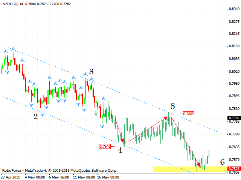Click the green up-down arrow marker icon
The image size is (241, 180).
[x=96, y=113]
